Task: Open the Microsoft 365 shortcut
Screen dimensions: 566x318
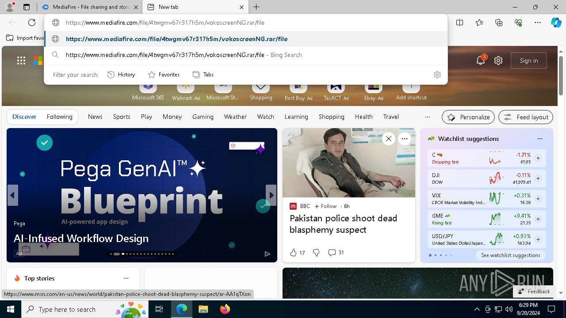Action: coord(148,92)
